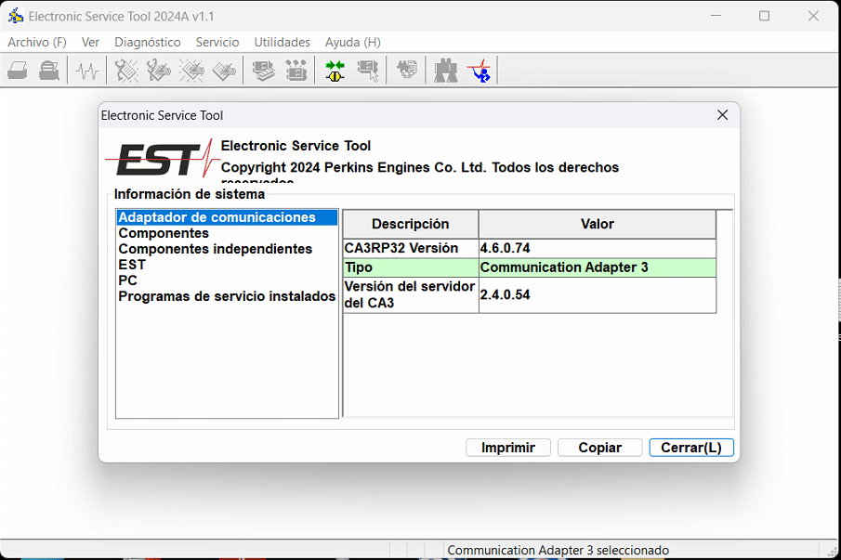This screenshot has height=560, width=841.
Task: Open the Archivo (F) menu
Action: coord(36,42)
